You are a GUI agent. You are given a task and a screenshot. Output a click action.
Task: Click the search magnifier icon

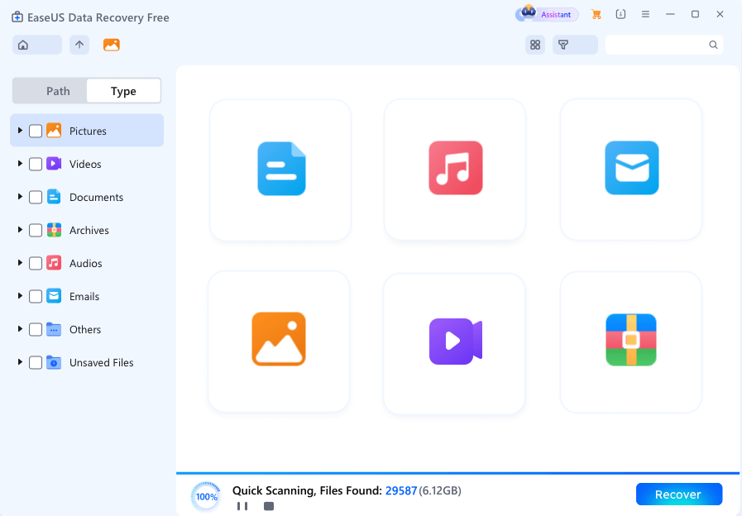pyautogui.click(x=713, y=45)
